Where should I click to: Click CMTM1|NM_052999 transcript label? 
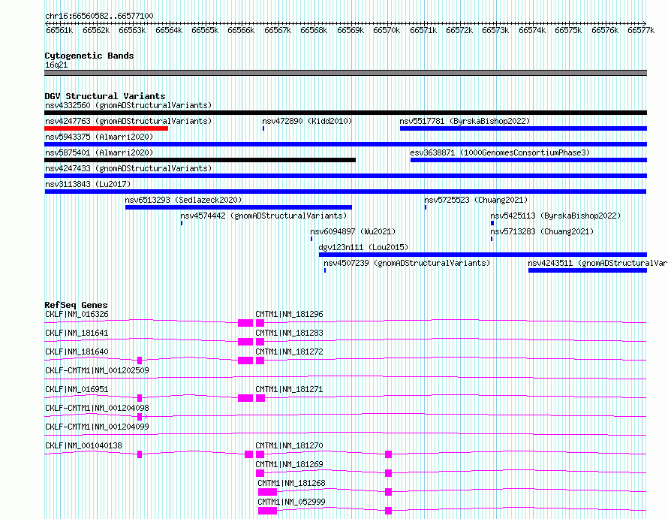(x=291, y=502)
